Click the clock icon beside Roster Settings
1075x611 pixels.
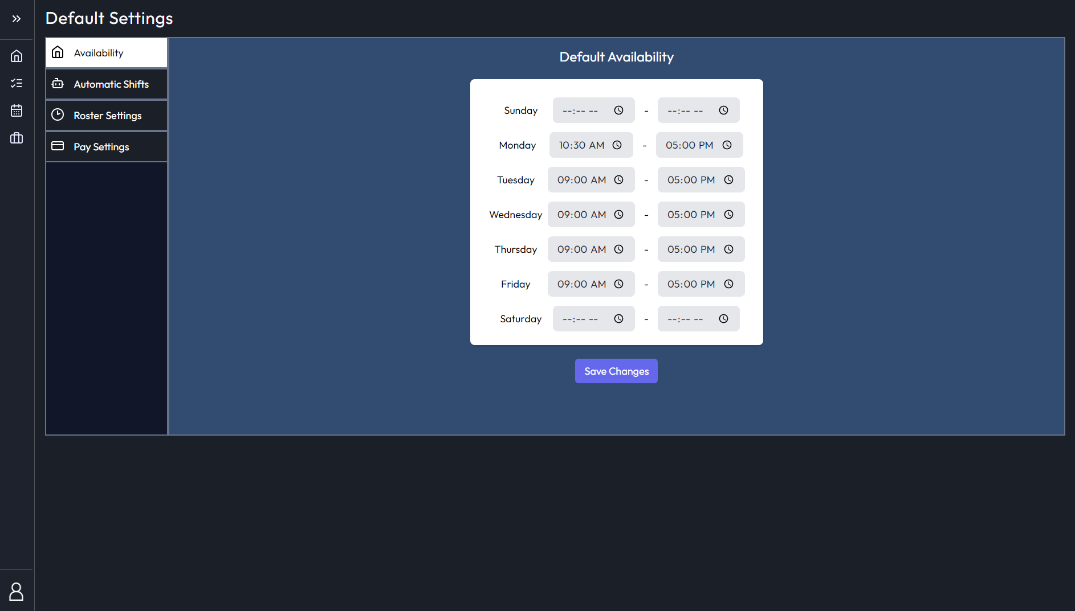tap(58, 114)
